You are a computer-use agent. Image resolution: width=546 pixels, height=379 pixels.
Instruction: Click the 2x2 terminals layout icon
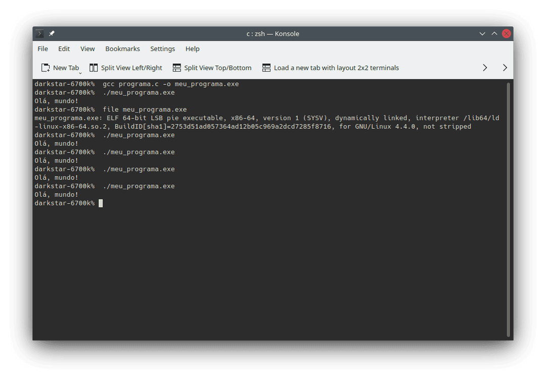[x=266, y=67]
